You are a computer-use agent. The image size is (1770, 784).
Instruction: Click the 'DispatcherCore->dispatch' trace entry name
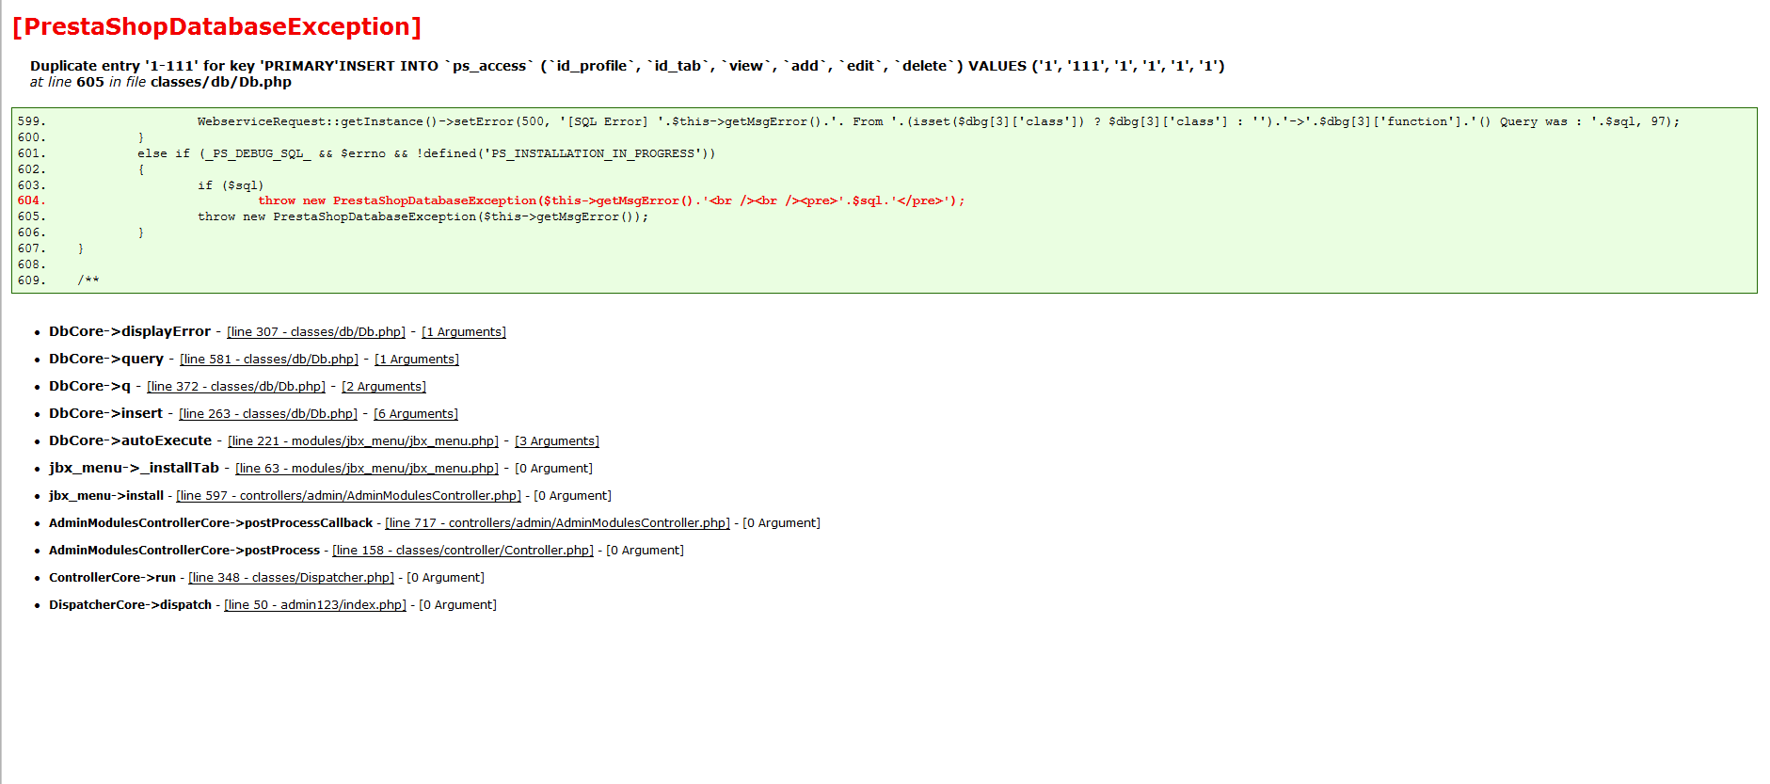click(130, 605)
